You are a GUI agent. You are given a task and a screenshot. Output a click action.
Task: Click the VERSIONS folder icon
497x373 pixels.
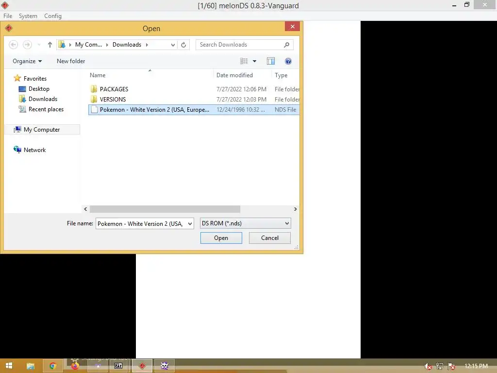tap(94, 99)
